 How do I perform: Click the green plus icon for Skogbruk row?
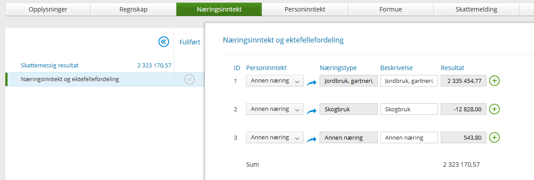click(494, 109)
